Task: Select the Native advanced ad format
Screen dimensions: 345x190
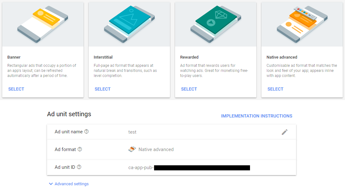Action: pos(275,89)
